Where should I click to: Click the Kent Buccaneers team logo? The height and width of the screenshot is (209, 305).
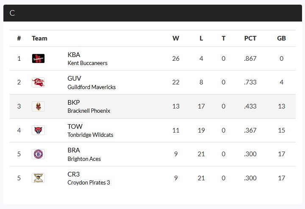tap(38, 59)
